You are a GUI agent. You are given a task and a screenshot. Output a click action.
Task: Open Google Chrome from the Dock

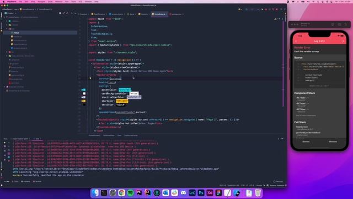point(121,193)
